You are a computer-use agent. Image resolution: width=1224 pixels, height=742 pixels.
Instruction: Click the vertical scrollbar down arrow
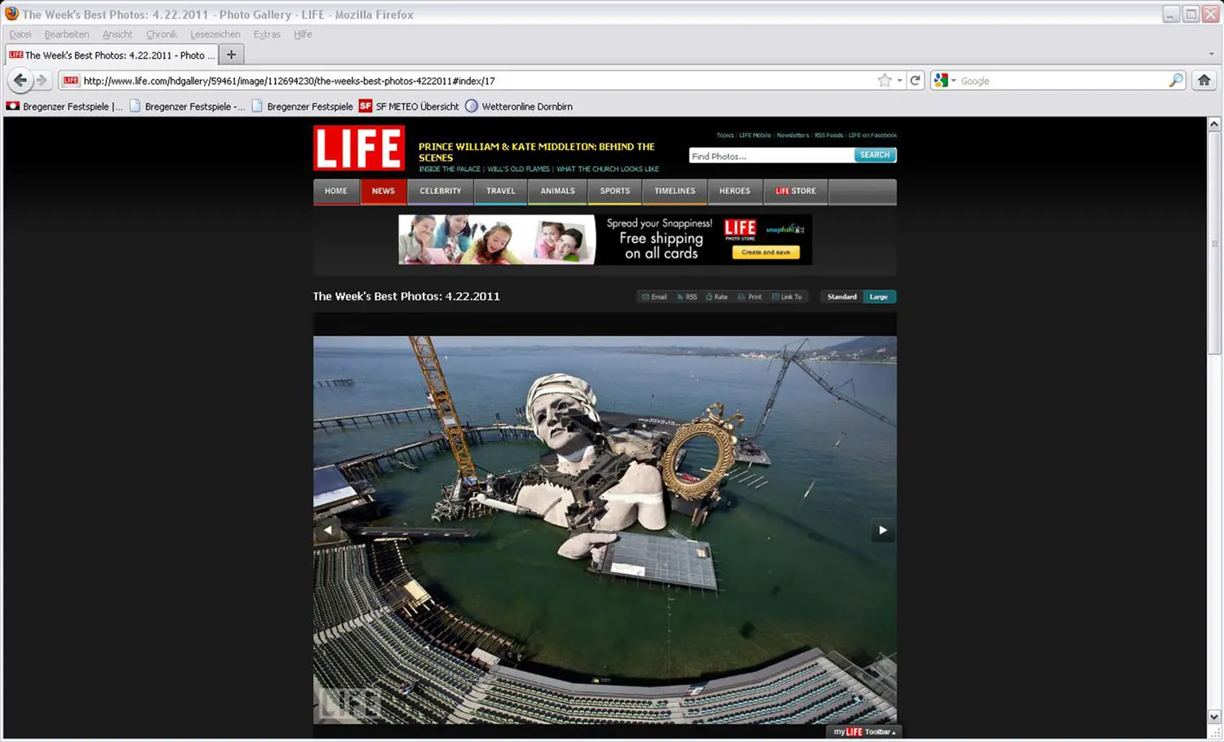tap(1214, 717)
